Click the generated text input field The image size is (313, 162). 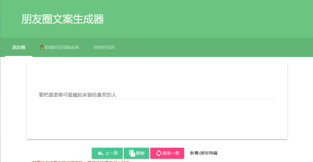pyautogui.click(x=157, y=95)
